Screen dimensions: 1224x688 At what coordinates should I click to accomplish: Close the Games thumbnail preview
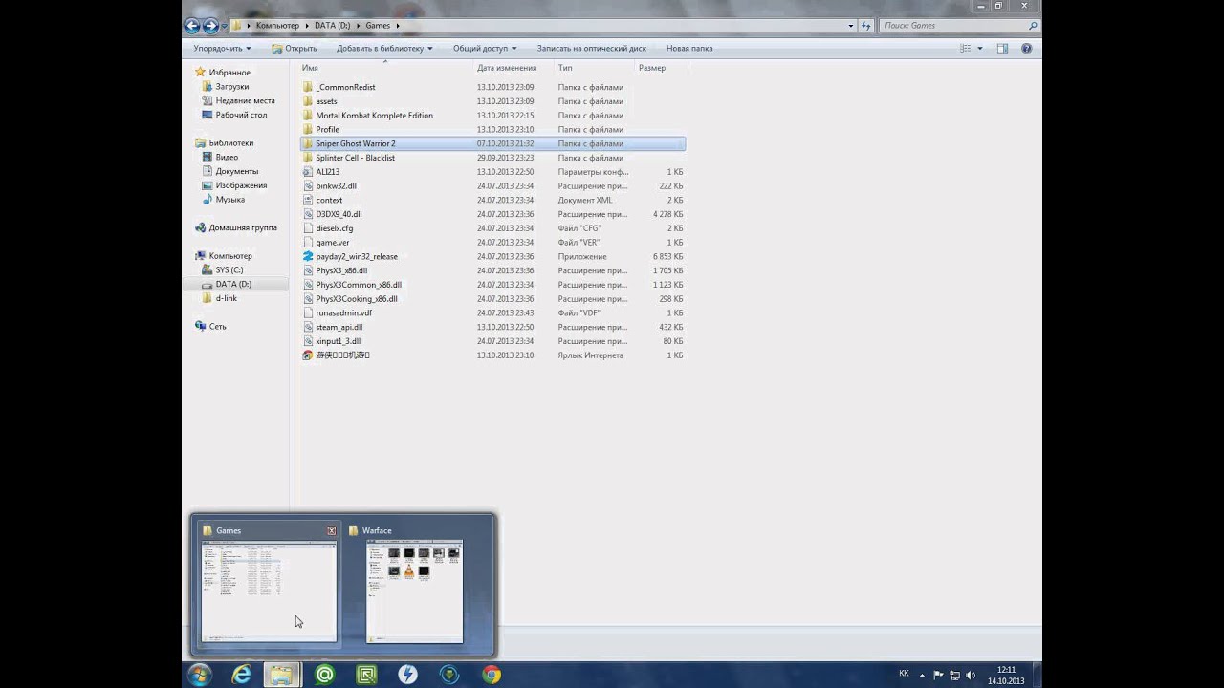pos(332,530)
